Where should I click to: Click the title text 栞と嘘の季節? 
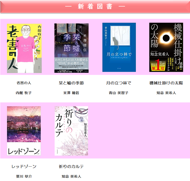(71, 83)
